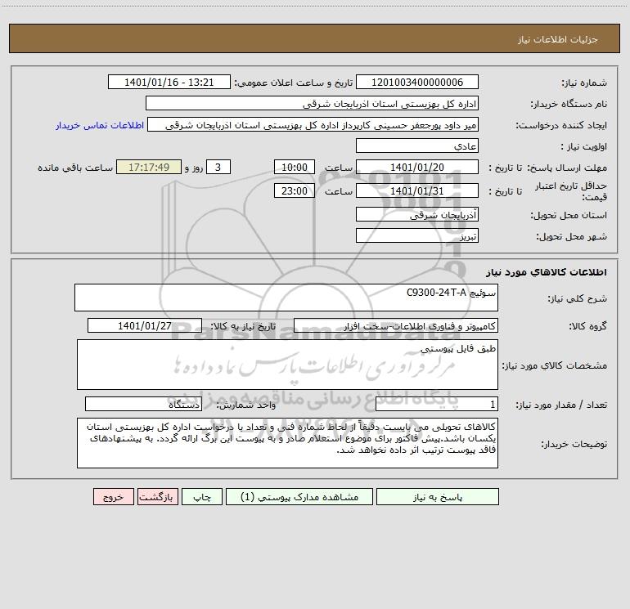Click text 'ساعت باقی مانده'

coord(75,168)
